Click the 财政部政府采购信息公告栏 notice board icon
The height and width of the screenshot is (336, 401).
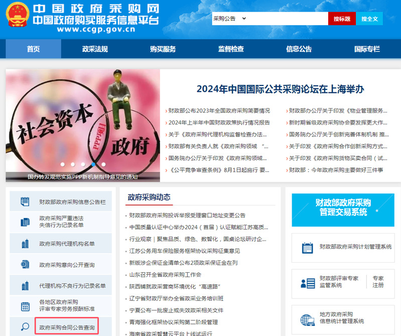(25, 202)
